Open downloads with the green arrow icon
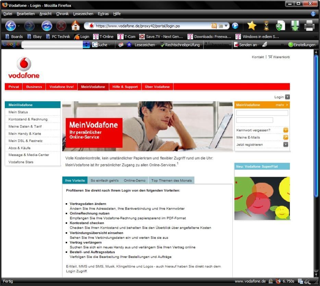The width and height of the screenshot is (320, 286). 295,26
